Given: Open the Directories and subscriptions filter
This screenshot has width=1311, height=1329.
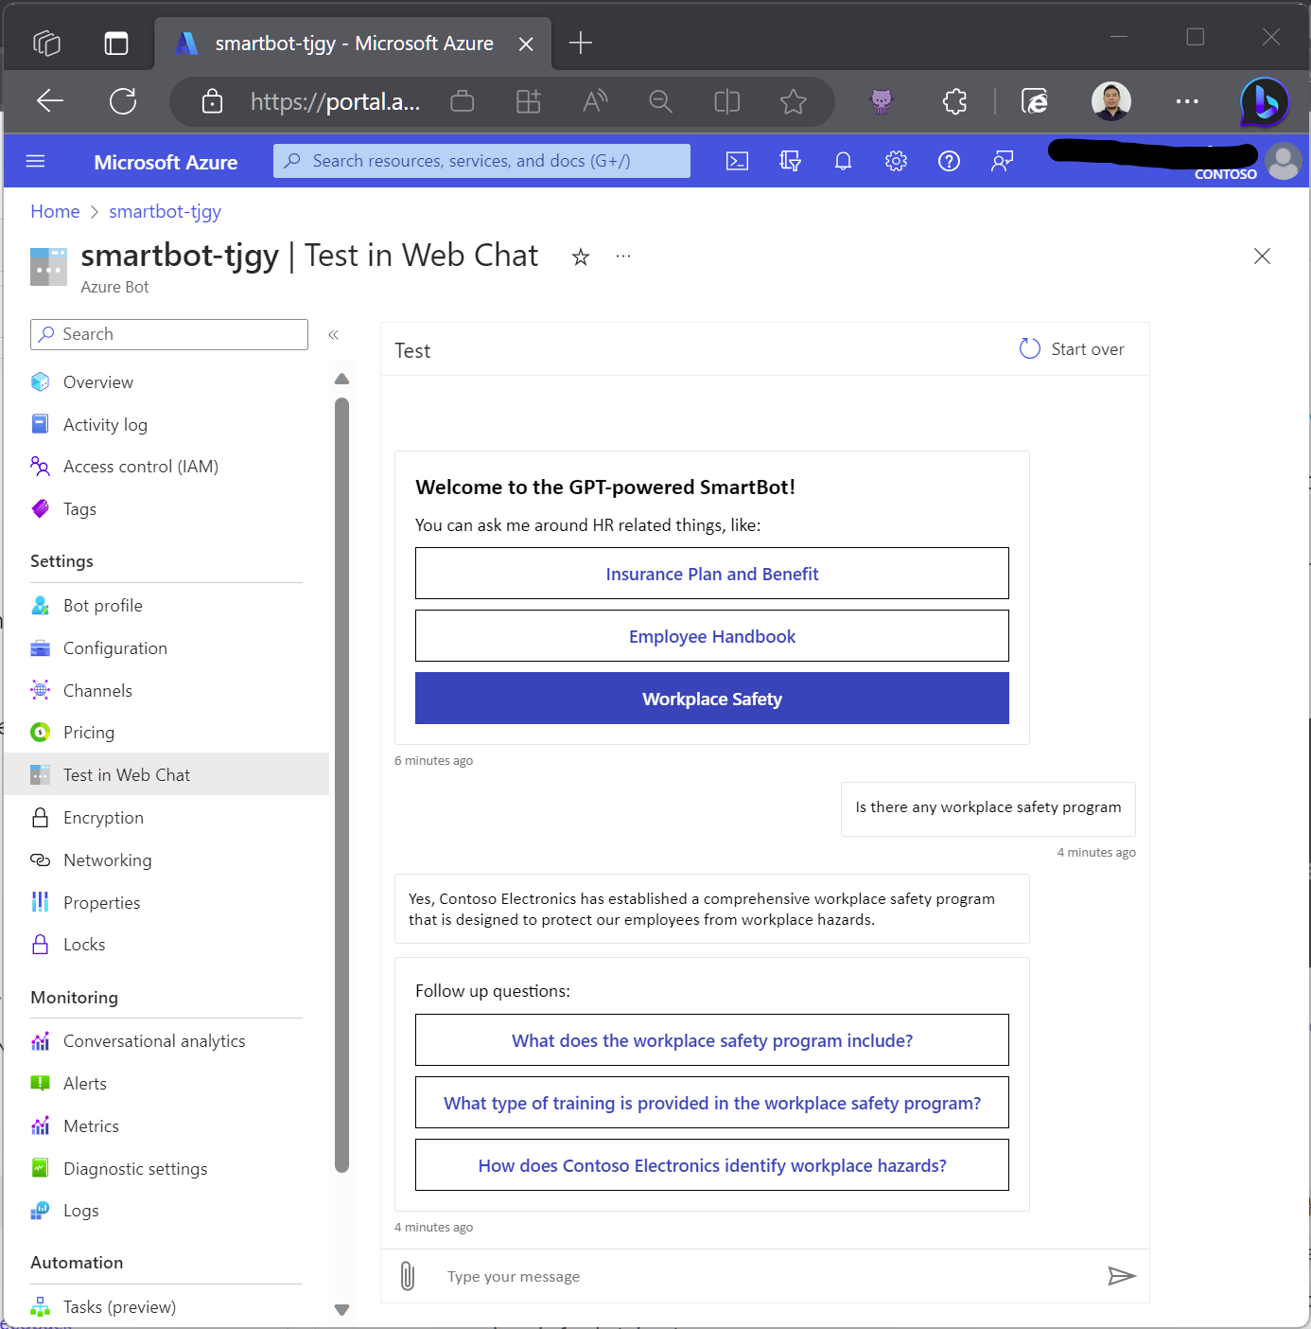Looking at the screenshot, I should pyautogui.click(x=790, y=161).
